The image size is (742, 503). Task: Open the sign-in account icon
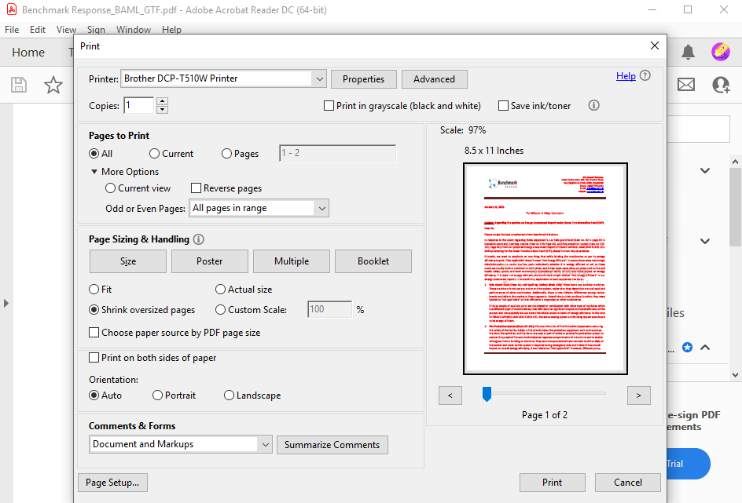pos(721,84)
